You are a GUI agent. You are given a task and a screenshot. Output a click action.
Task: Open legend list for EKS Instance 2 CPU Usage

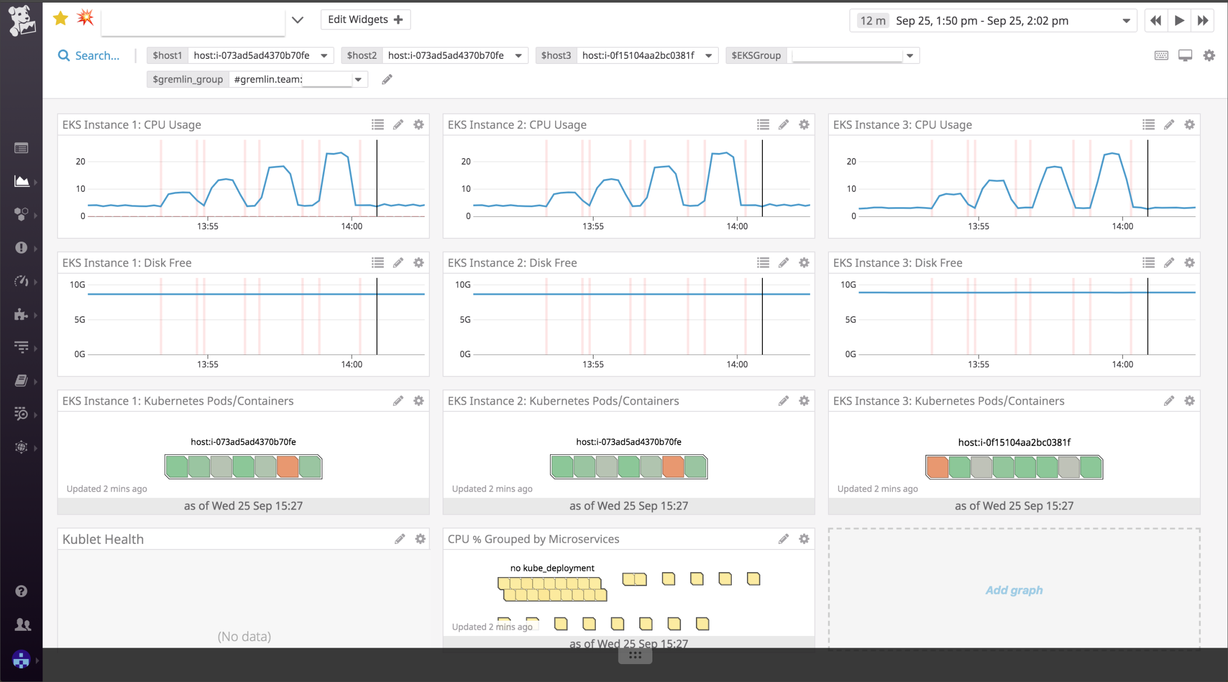click(x=763, y=124)
